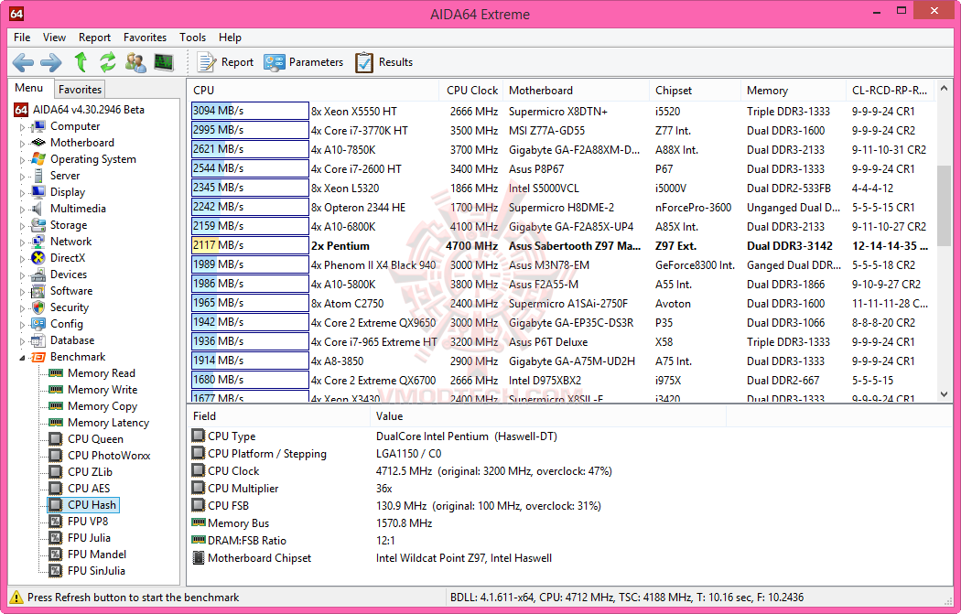This screenshot has width=961, height=614.
Task: Expand the Network tree node
Action: click(x=22, y=242)
